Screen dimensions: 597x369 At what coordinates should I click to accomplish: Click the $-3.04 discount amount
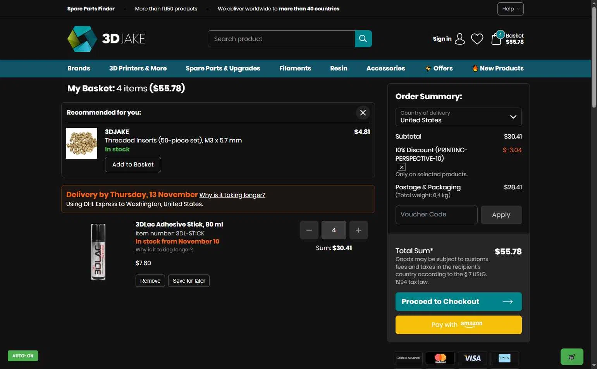point(512,150)
